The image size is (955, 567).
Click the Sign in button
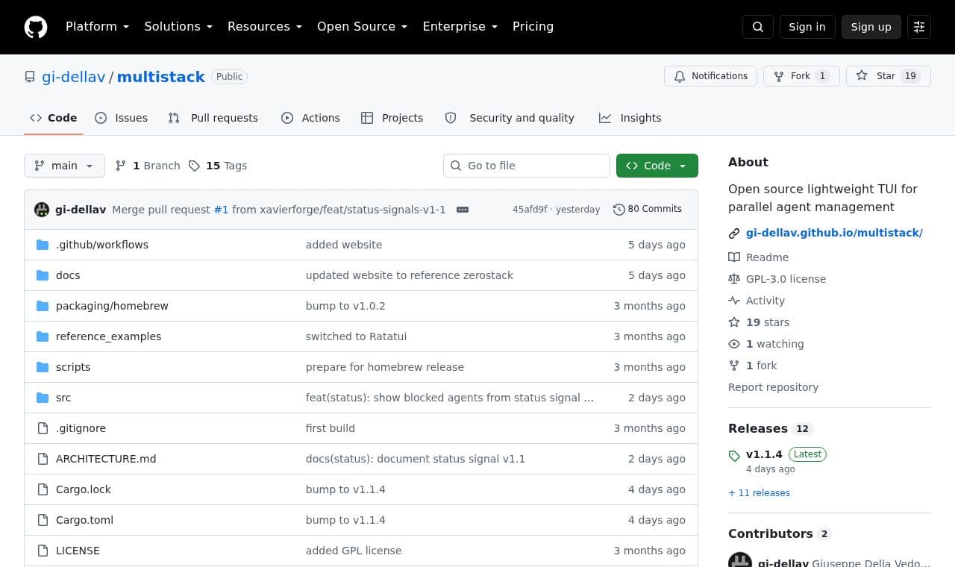coord(807,27)
